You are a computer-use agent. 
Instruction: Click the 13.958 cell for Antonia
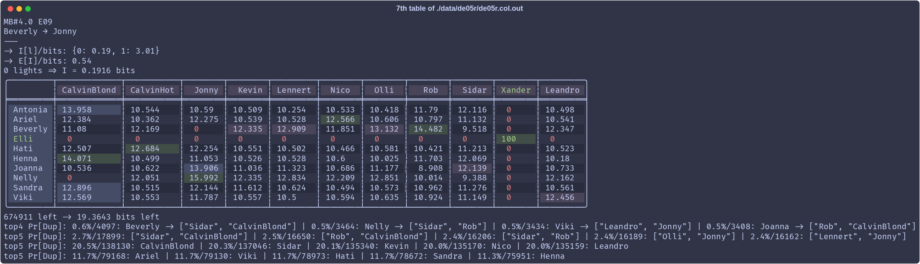point(89,110)
